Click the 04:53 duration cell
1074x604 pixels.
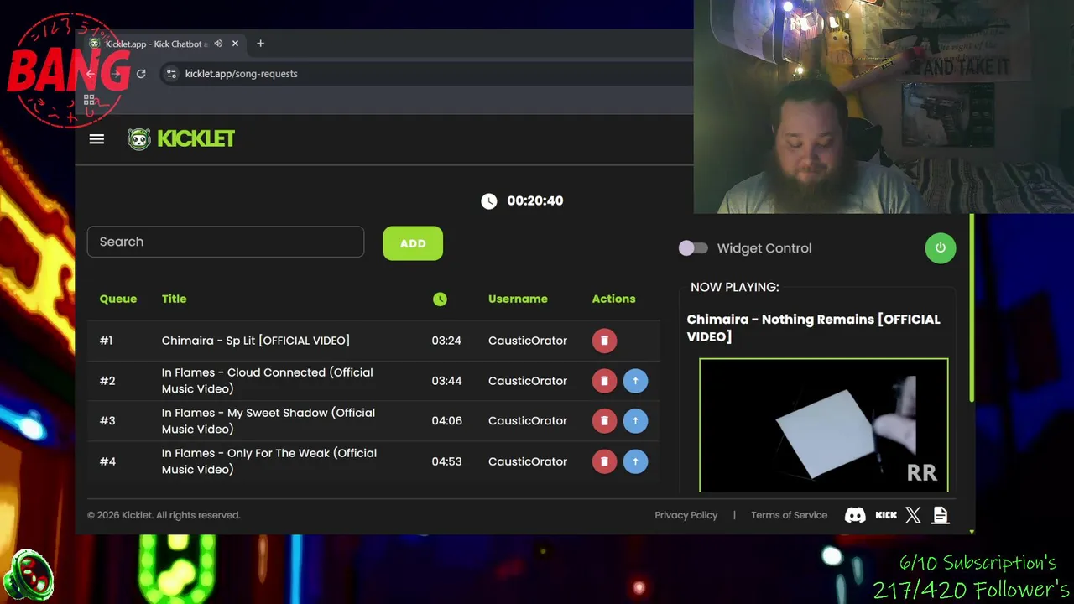coord(446,461)
